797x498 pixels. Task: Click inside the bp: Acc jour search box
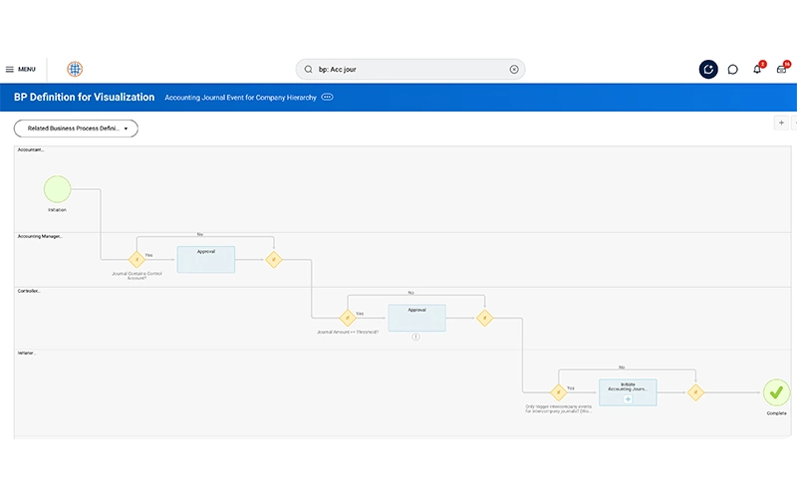tap(410, 69)
